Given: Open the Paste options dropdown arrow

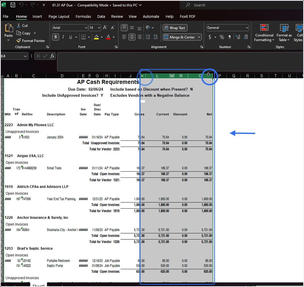Looking at the screenshot, I should [x=8, y=40].
